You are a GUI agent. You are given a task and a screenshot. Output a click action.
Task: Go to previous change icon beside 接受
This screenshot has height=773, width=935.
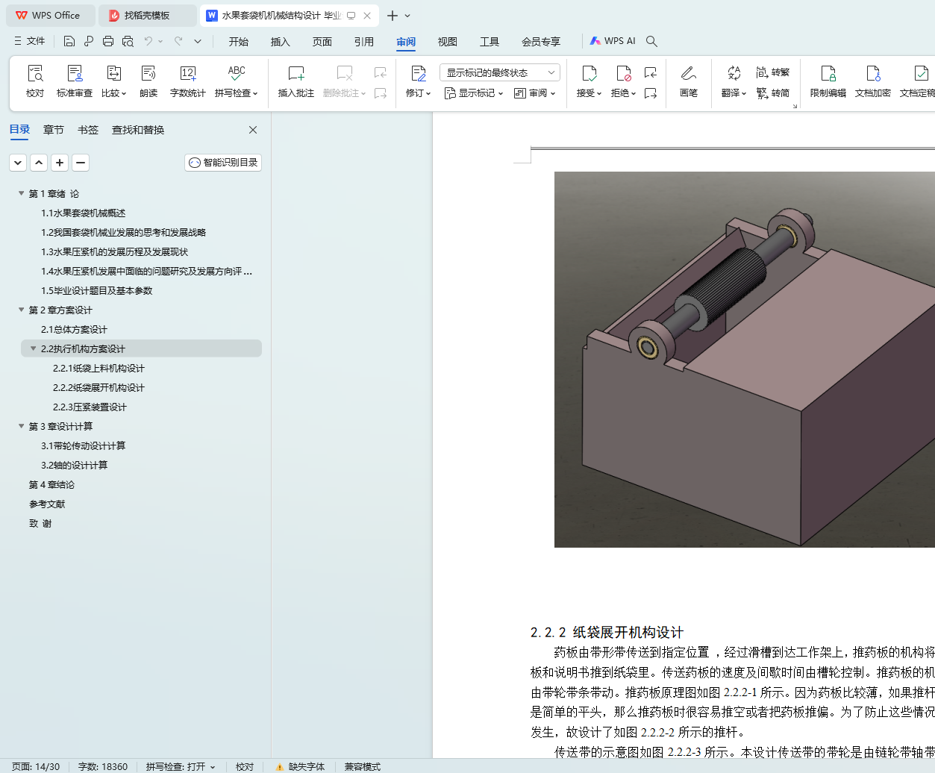[x=651, y=72]
